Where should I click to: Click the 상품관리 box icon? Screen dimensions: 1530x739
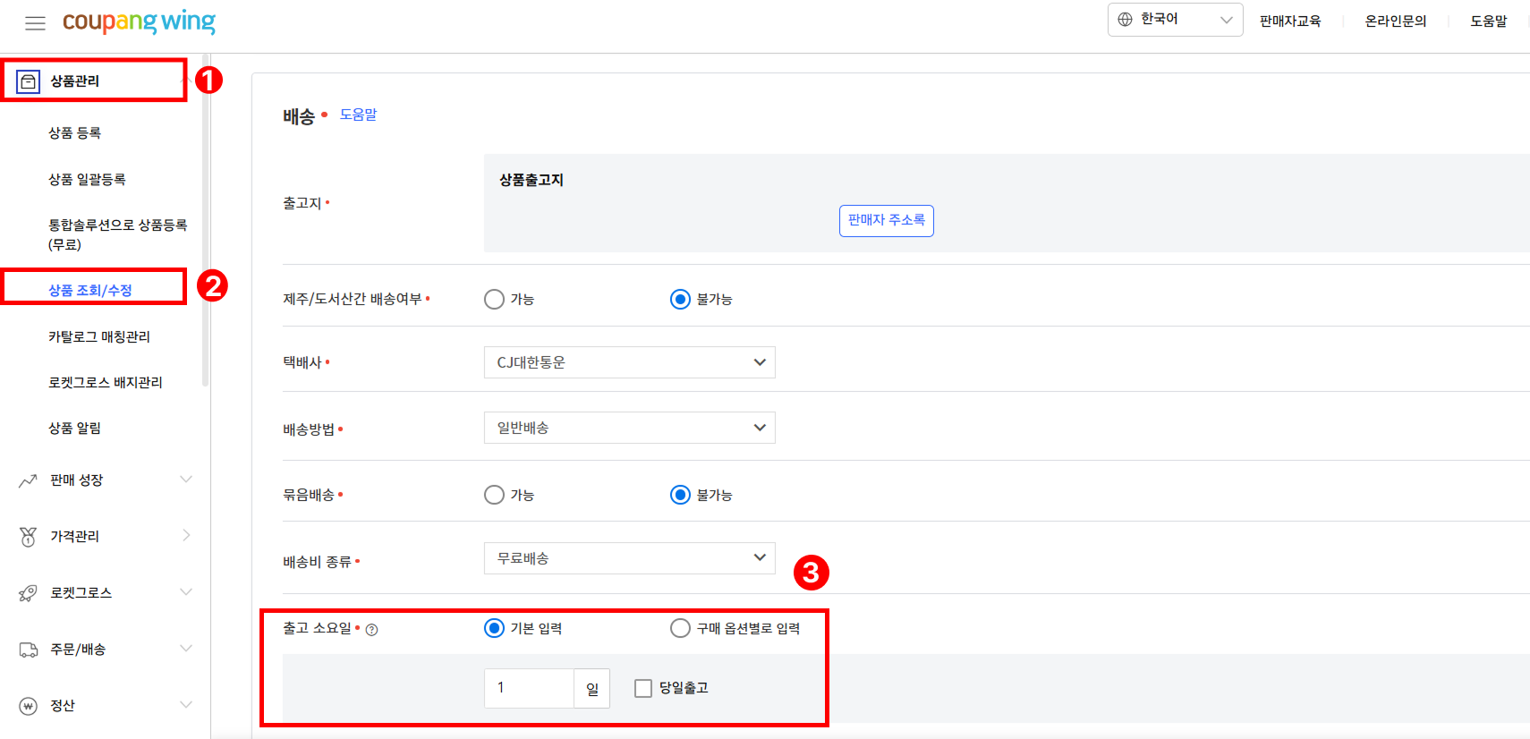click(x=29, y=81)
